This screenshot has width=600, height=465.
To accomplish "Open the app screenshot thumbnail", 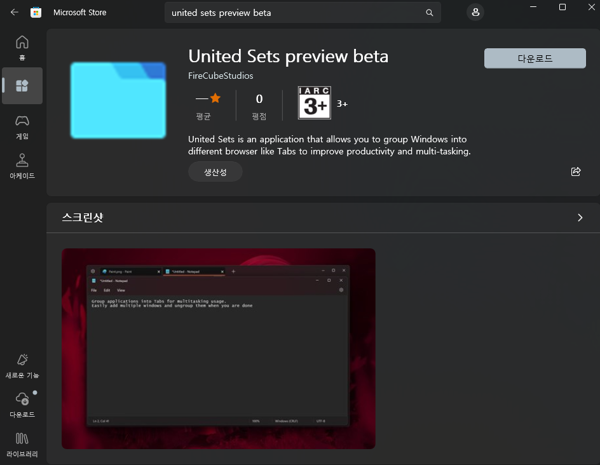I will tap(219, 348).
